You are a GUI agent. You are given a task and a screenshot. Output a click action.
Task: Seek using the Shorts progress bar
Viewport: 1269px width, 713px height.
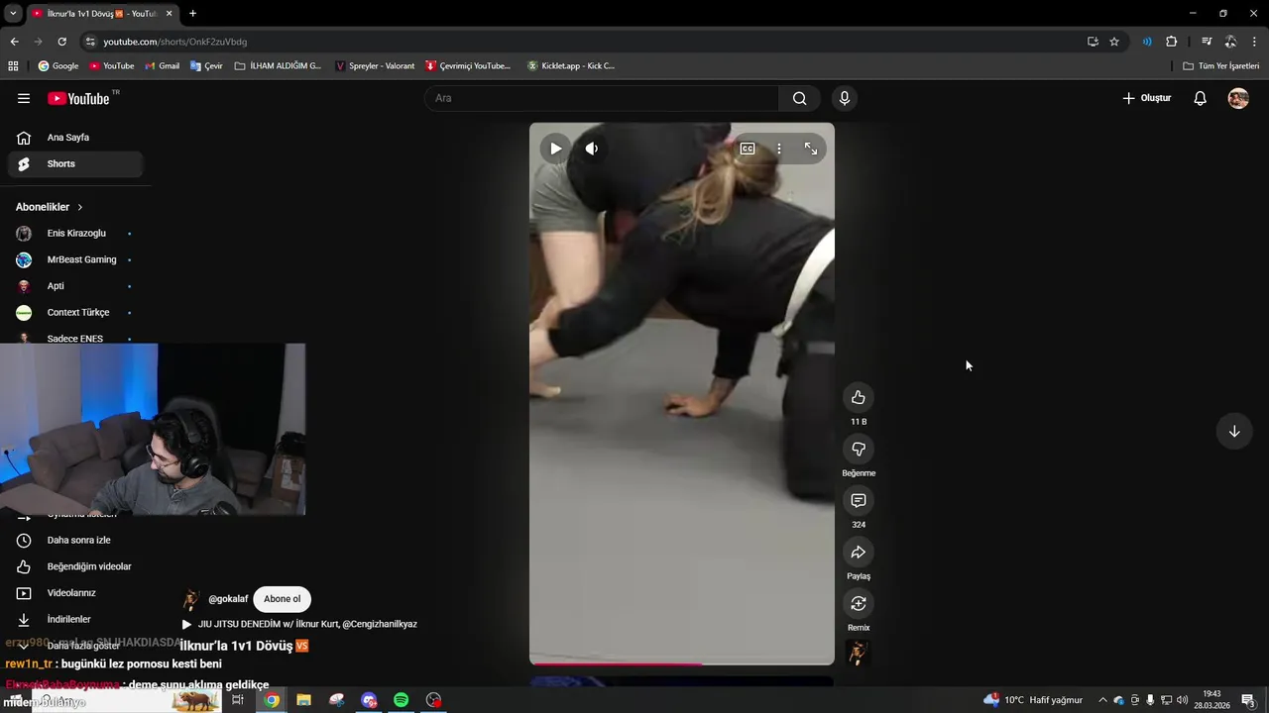tap(682, 663)
